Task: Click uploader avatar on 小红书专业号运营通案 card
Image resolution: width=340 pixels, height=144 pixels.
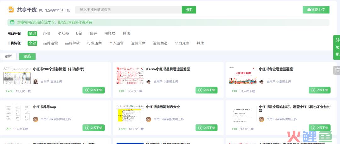Action: [x=261, y=81]
